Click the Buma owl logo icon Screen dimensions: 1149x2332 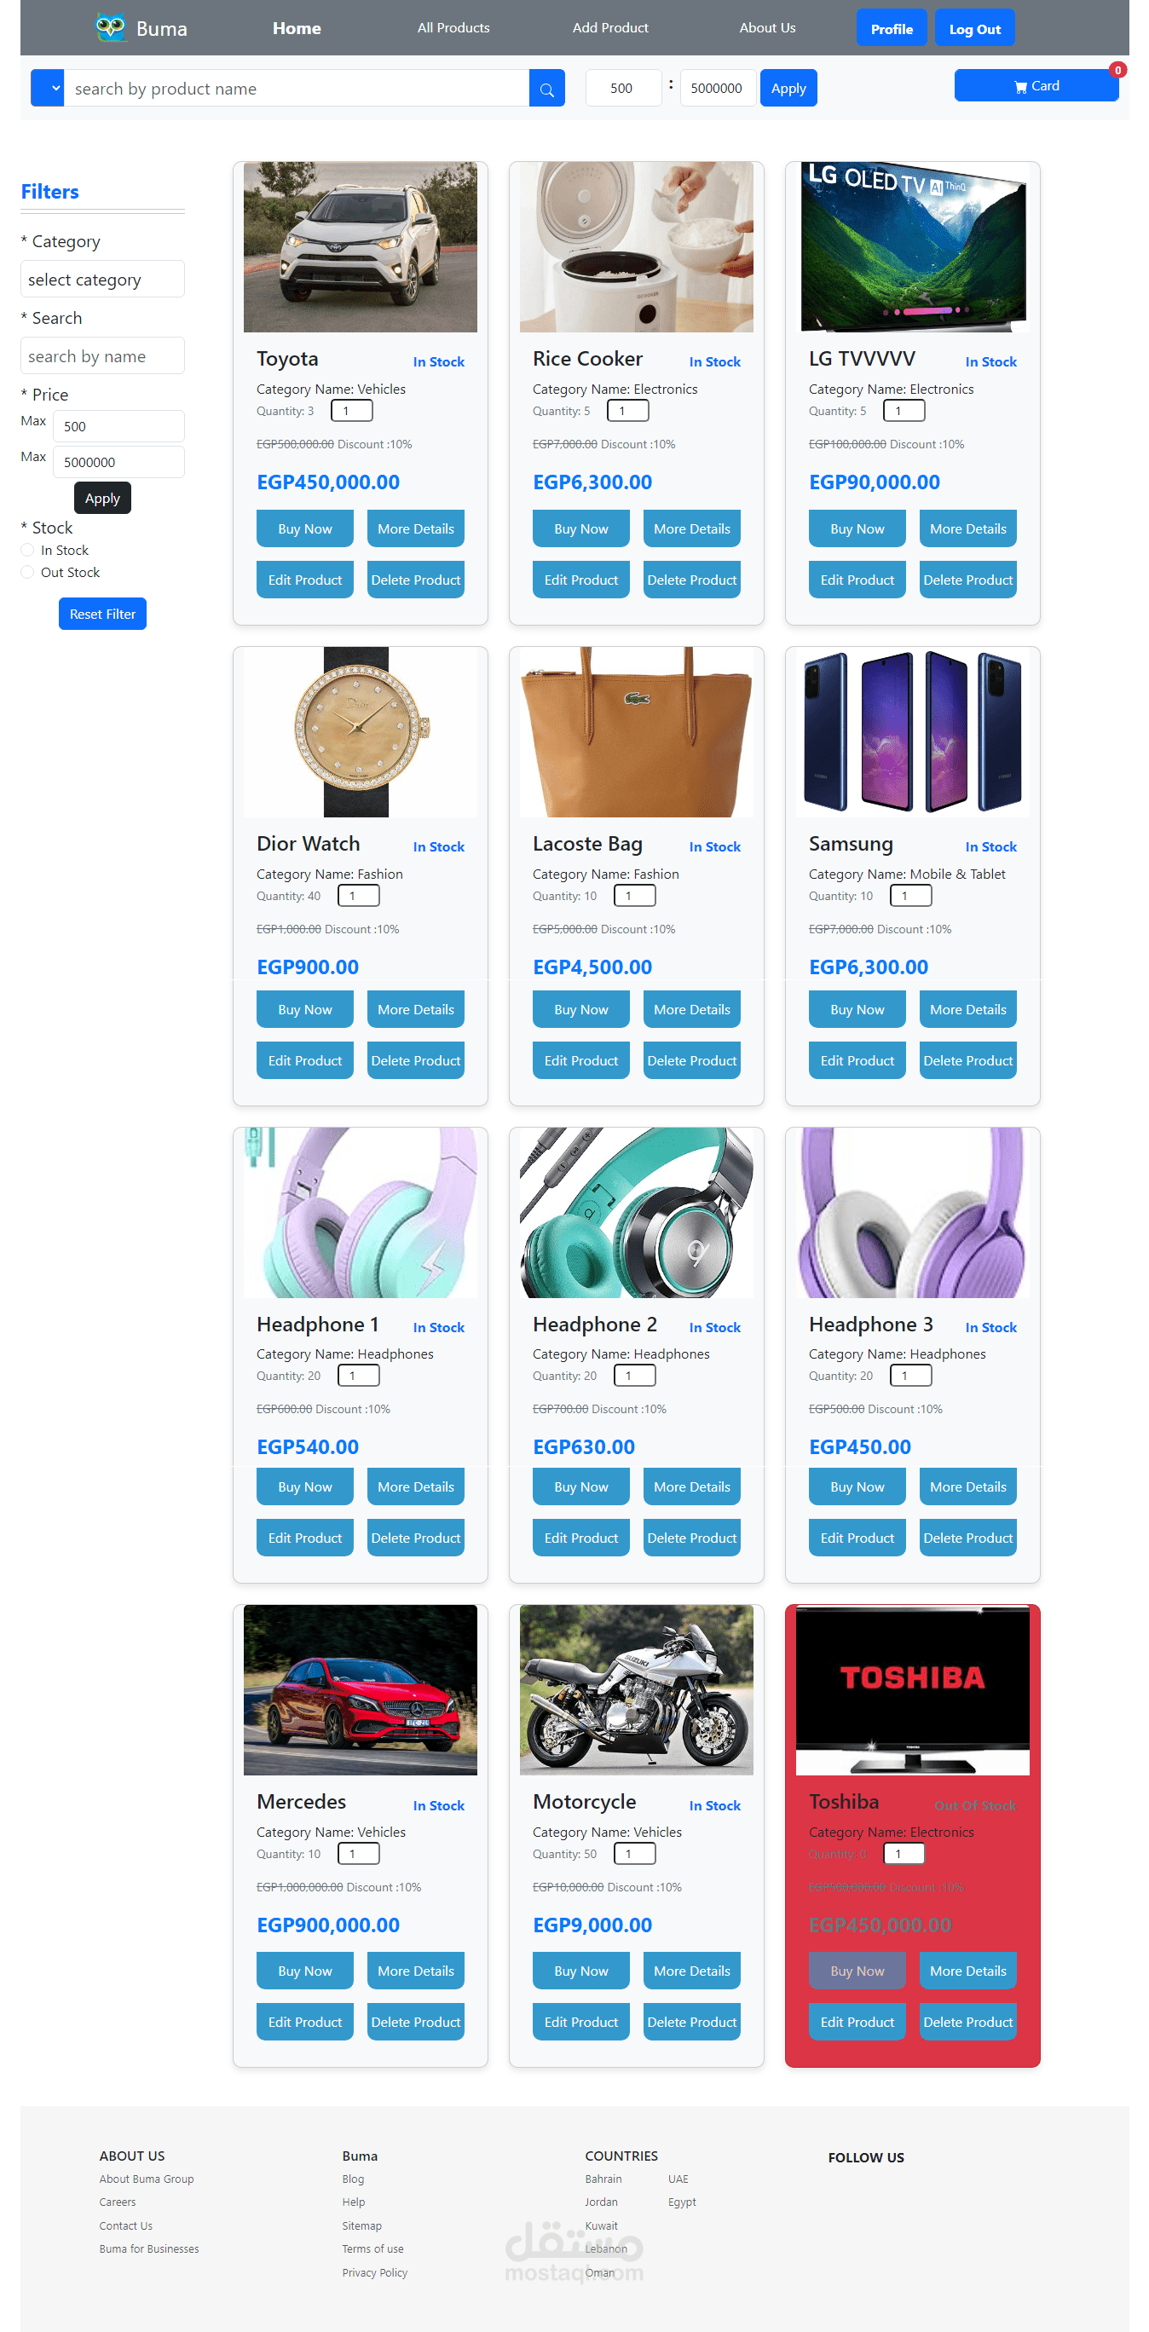(x=111, y=27)
